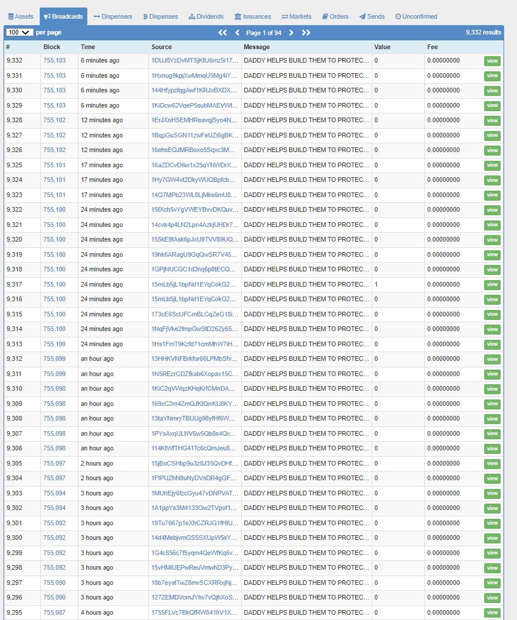Click the Time column header

tap(88, 47)
